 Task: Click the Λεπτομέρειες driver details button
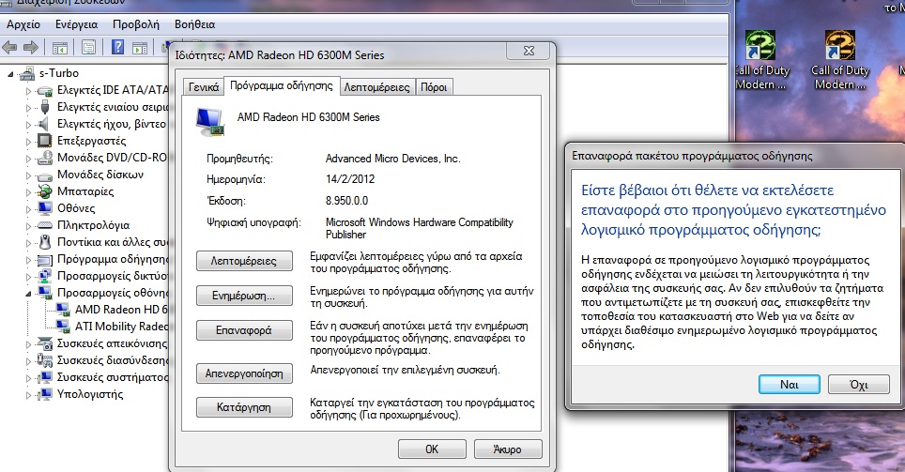[x=244, y=261]
